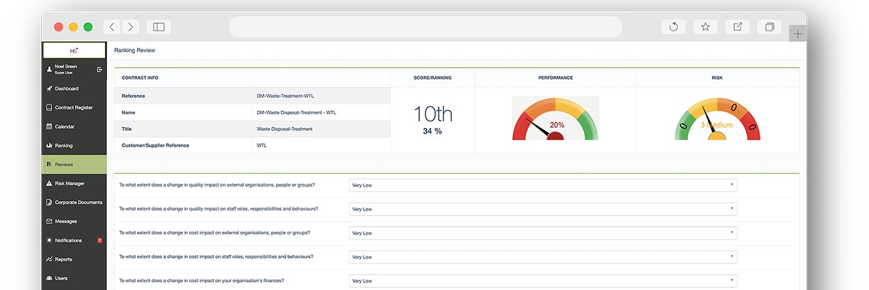
Task: Click the browser forward arrow
Action: [130, 27]
